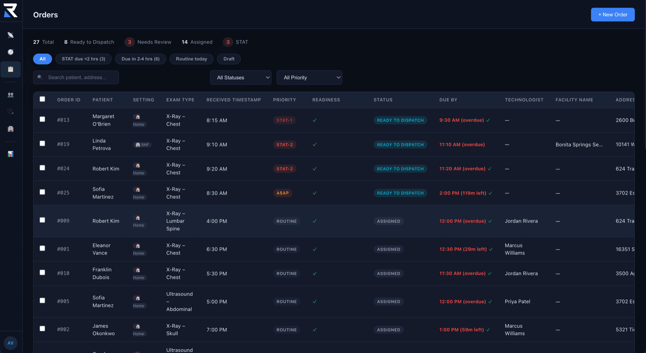Check the checkbox for order #013
The height and width of the screenshot is (353, 646).
(x=42, y=119)
